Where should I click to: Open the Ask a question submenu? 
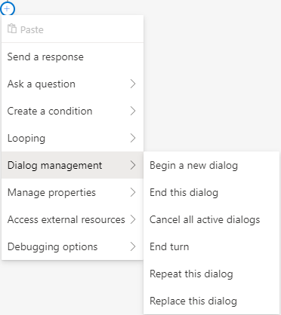click(73, 84)
